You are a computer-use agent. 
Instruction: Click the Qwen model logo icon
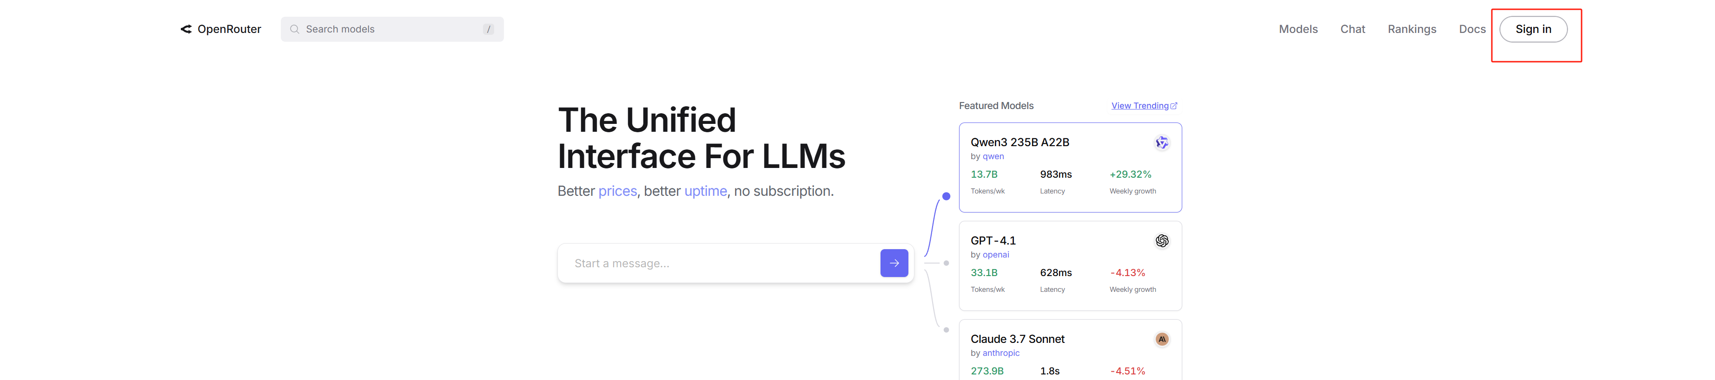[1161, 143]
